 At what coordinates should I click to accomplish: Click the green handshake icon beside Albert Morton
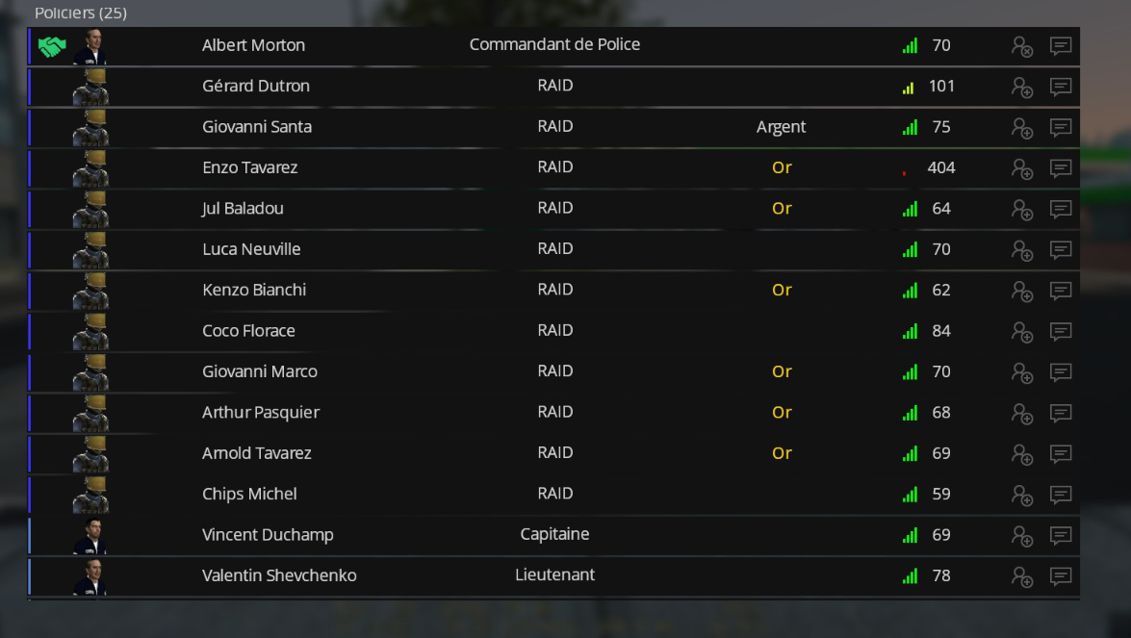tap(52, 47)
